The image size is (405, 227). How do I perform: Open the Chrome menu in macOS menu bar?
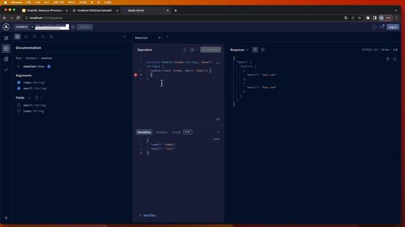point(16,3)
